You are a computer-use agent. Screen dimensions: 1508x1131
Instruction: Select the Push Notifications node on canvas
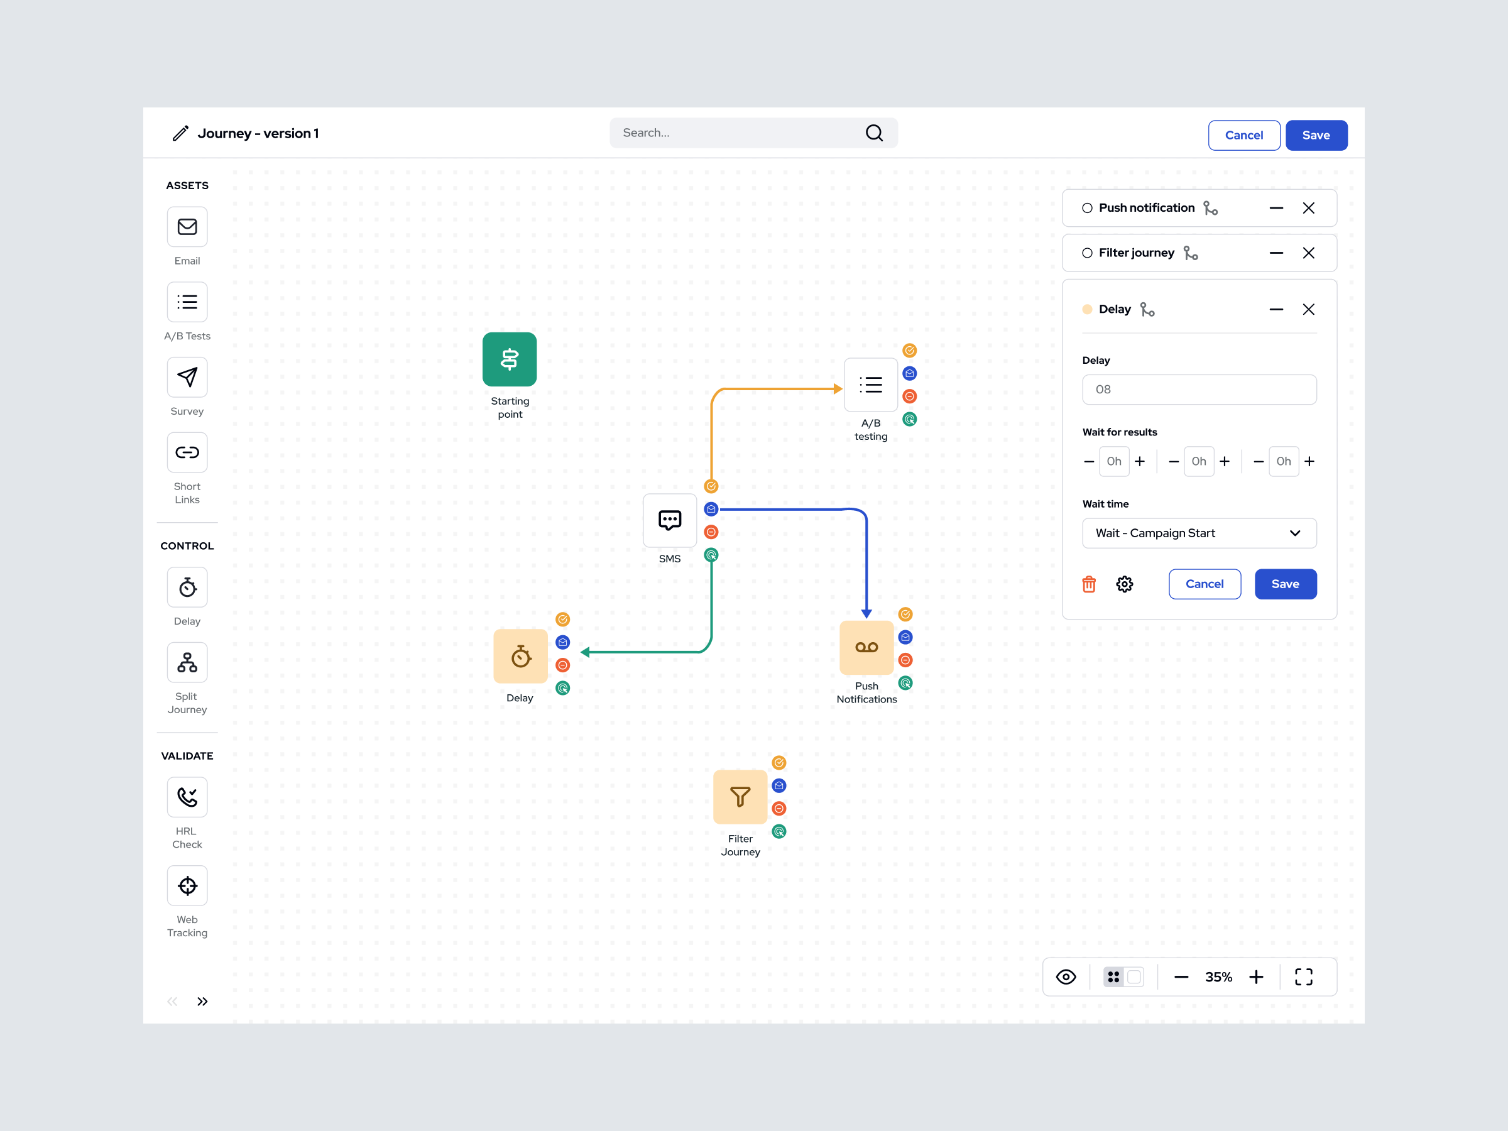(866, 647)
